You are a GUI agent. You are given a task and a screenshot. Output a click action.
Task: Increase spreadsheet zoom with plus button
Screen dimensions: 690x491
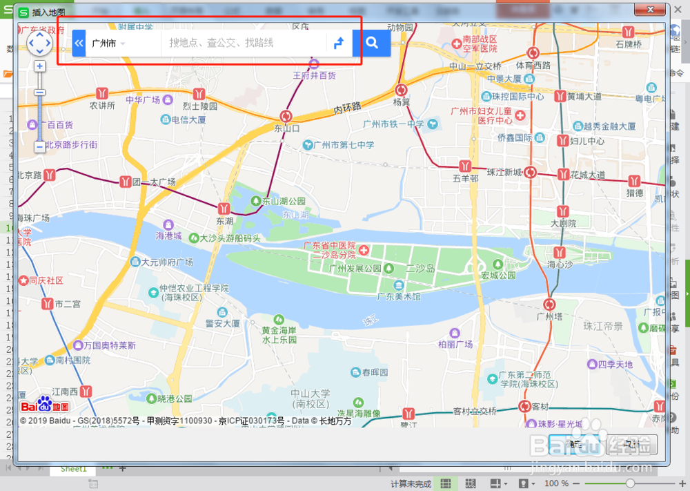pos(682,483)
